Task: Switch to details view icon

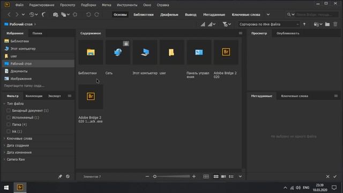Action: 223,176
